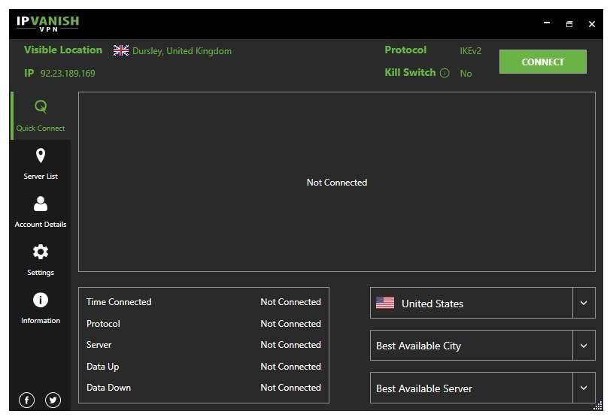610x420 pixels.
Task: Open the Settings gear icon
Action: click(41, 252)
